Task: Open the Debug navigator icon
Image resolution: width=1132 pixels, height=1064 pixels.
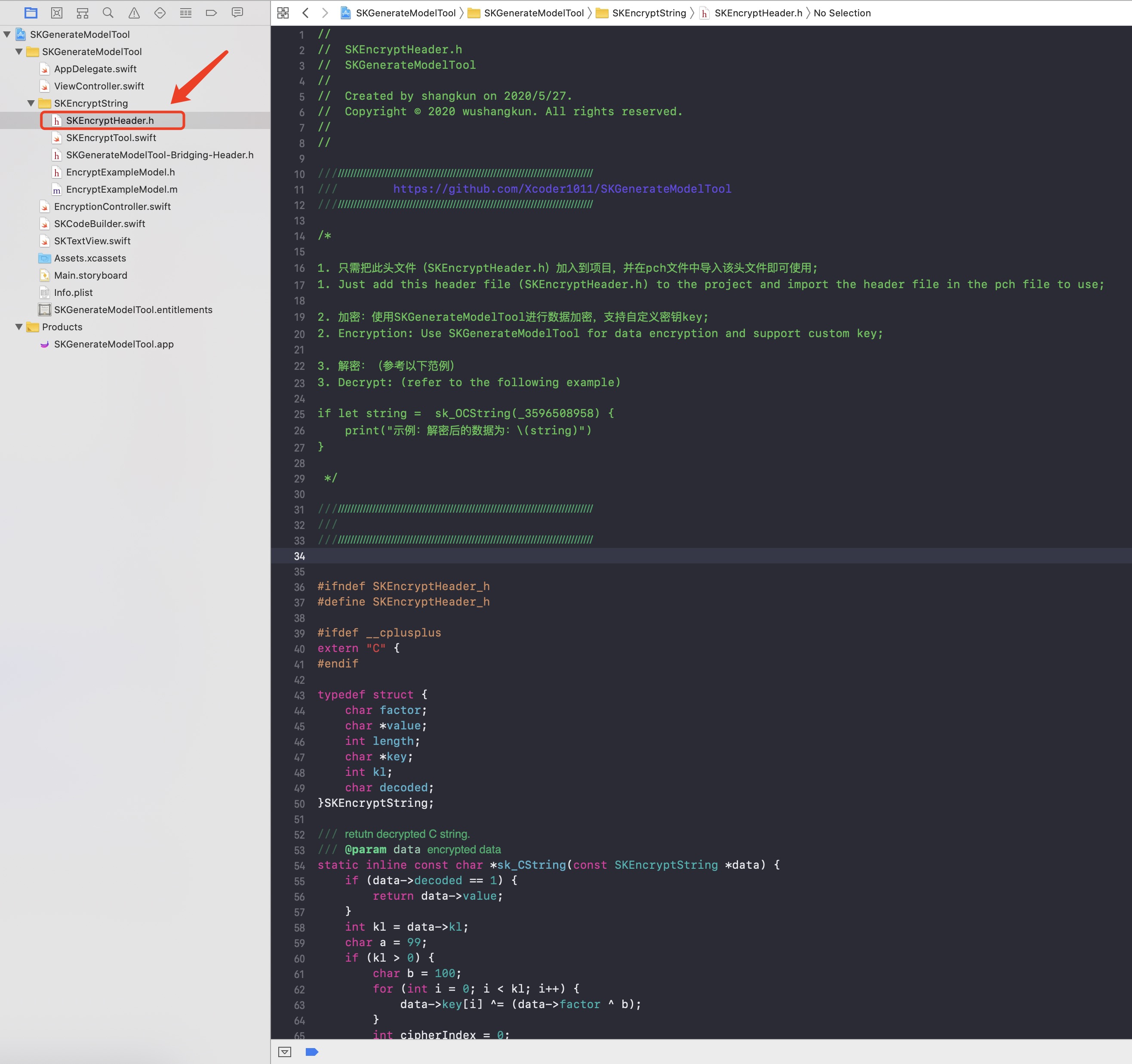Action: [186, 12]
